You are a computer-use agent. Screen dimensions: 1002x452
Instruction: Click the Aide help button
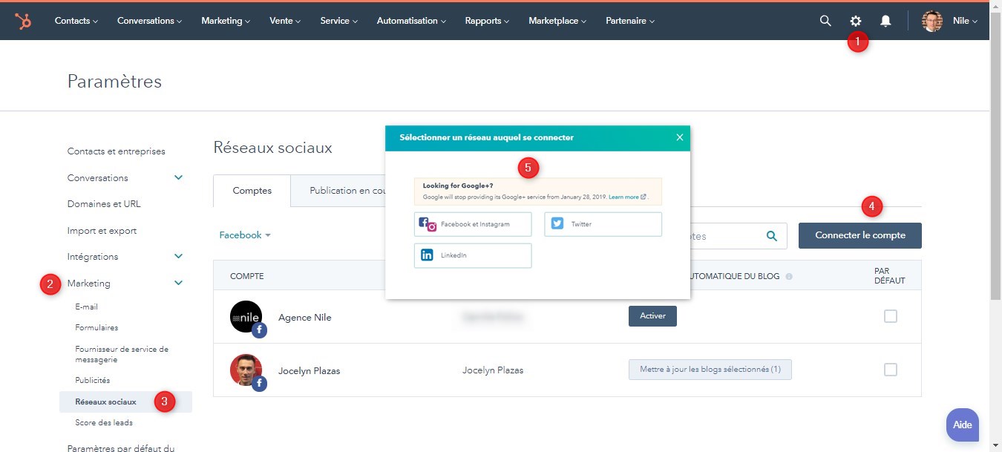[x=963, y=425]
